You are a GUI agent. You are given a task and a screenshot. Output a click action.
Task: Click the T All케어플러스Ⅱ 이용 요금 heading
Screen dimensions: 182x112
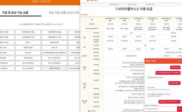click(x=134, y=9)
